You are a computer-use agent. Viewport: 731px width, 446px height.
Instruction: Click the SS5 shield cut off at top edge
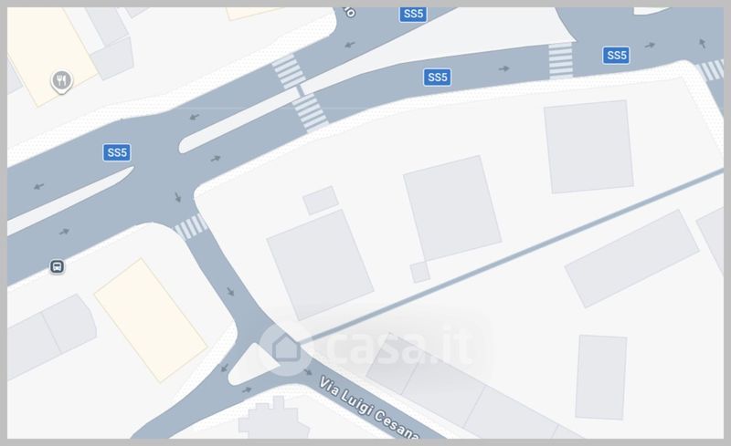(414, 14)
